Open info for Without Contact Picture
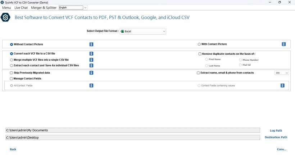295x155 pixels. pos(91,44)
